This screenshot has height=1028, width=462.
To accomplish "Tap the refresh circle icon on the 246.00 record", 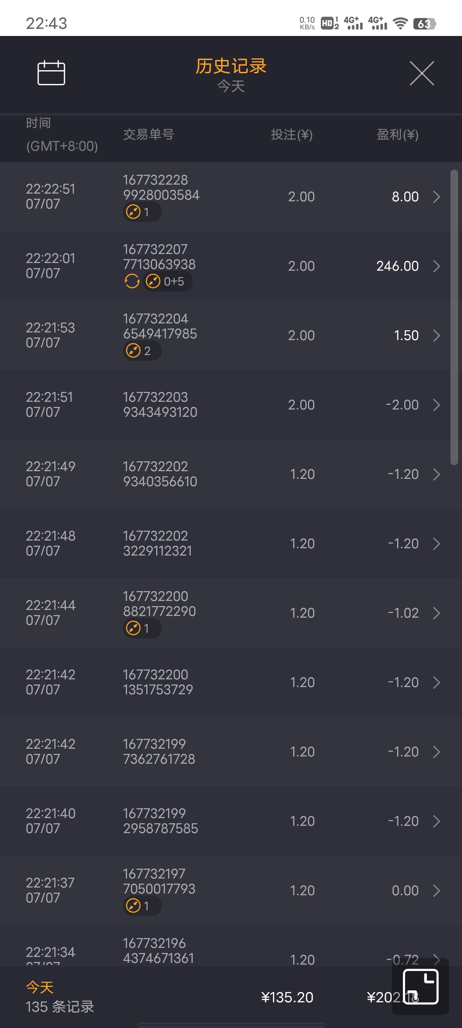I will tap(132, 281).
